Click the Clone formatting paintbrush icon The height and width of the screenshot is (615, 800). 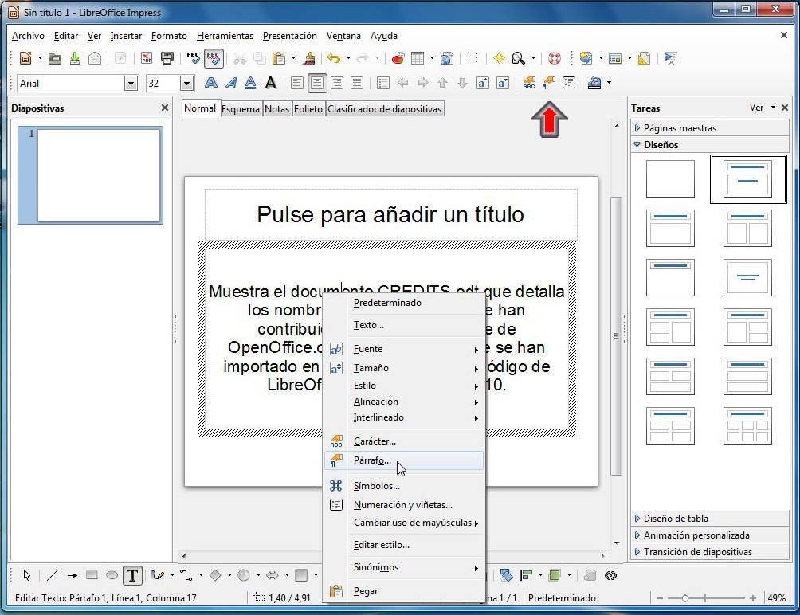point(308,58)
